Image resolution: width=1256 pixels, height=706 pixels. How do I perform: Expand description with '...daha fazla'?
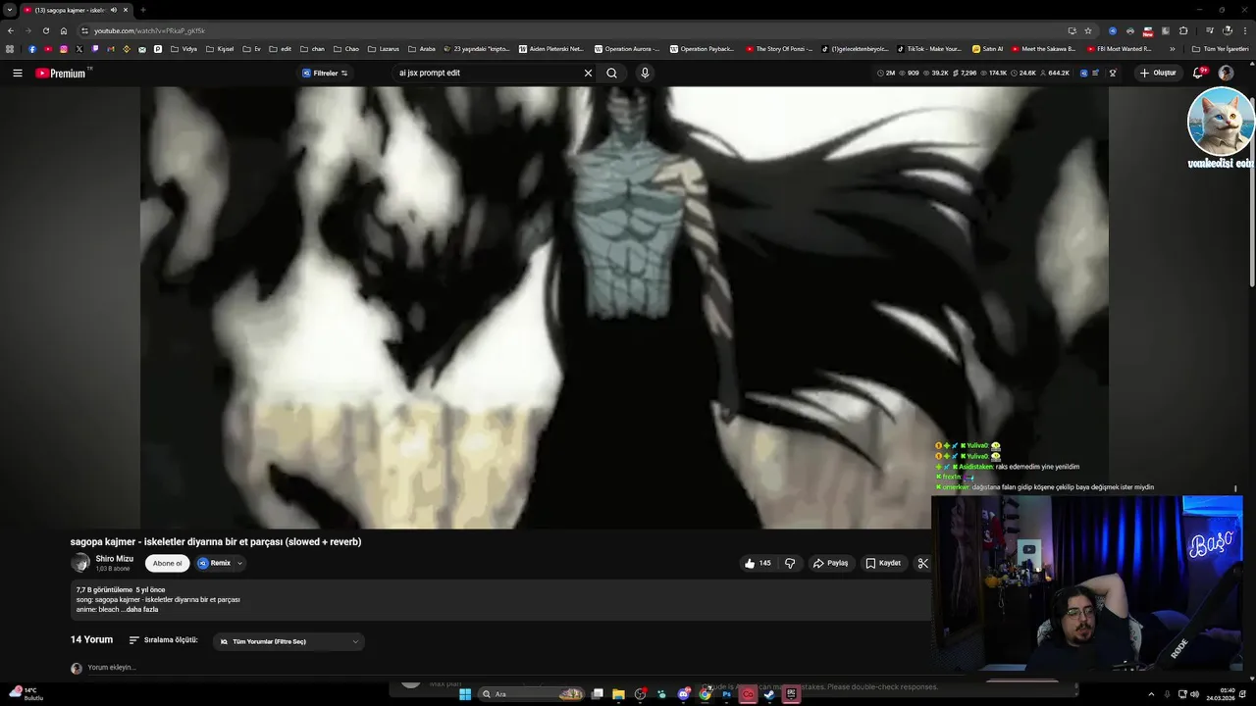[x=139, y=609]
